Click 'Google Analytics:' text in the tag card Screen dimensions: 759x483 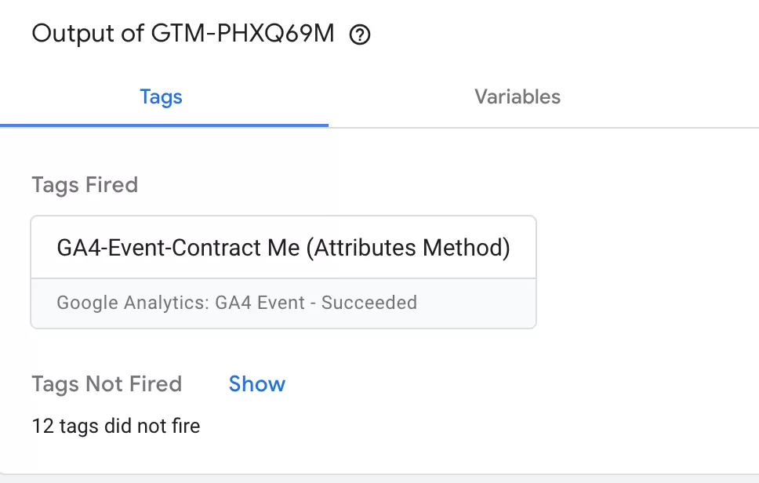click(133, 303)
